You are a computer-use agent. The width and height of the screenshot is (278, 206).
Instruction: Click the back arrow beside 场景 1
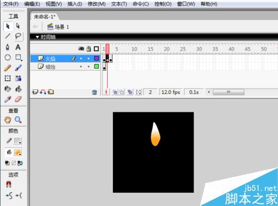35,27
